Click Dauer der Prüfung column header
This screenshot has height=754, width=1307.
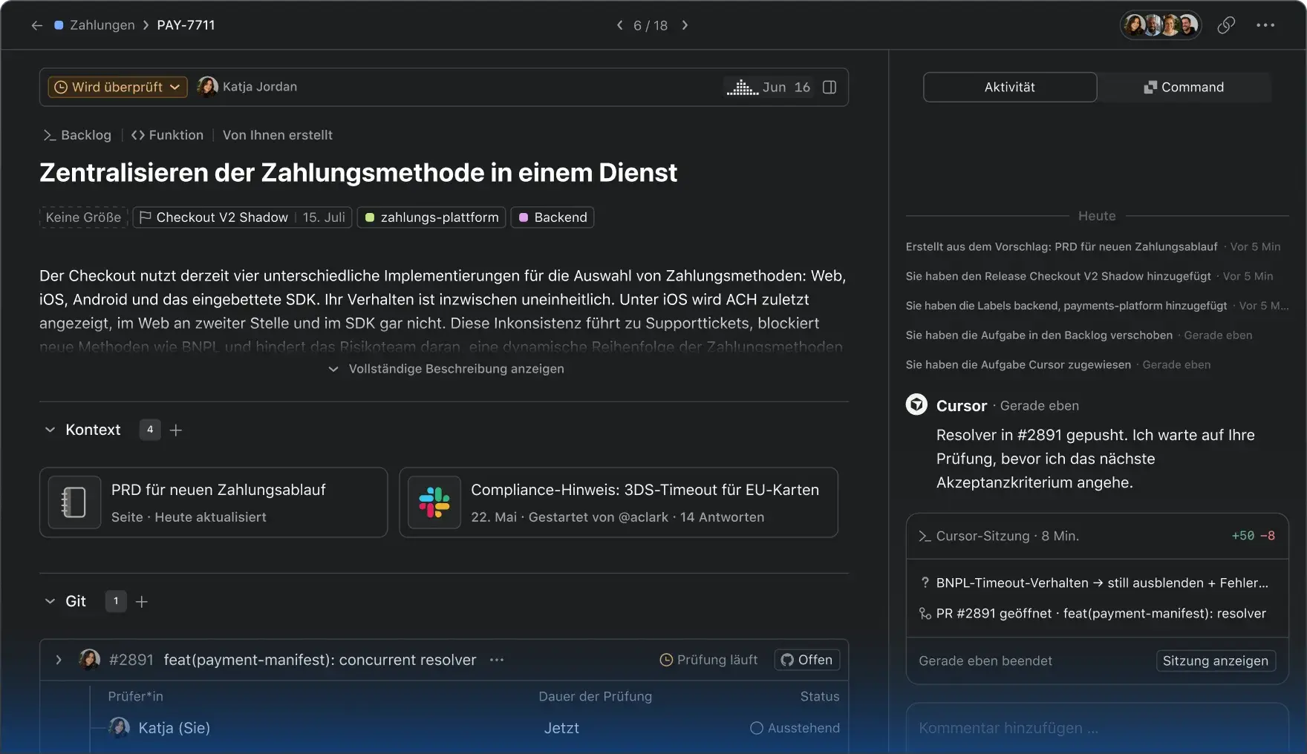(595, 696)
